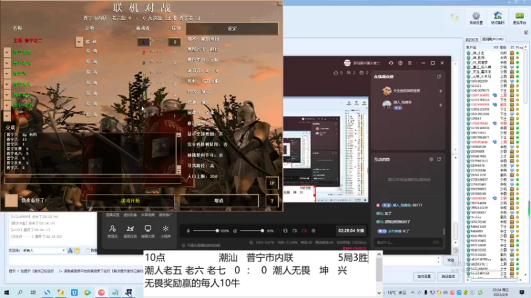Mute the microphone icon in stream controls
Screen dimensions: 531x298
[x=189, y=230]
